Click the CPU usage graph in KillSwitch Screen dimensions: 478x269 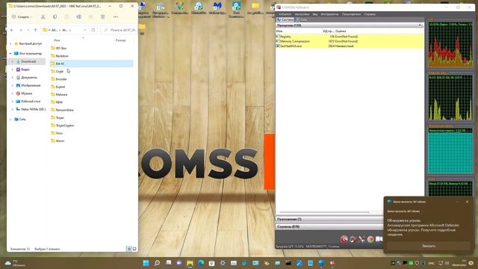coord(450,45)
